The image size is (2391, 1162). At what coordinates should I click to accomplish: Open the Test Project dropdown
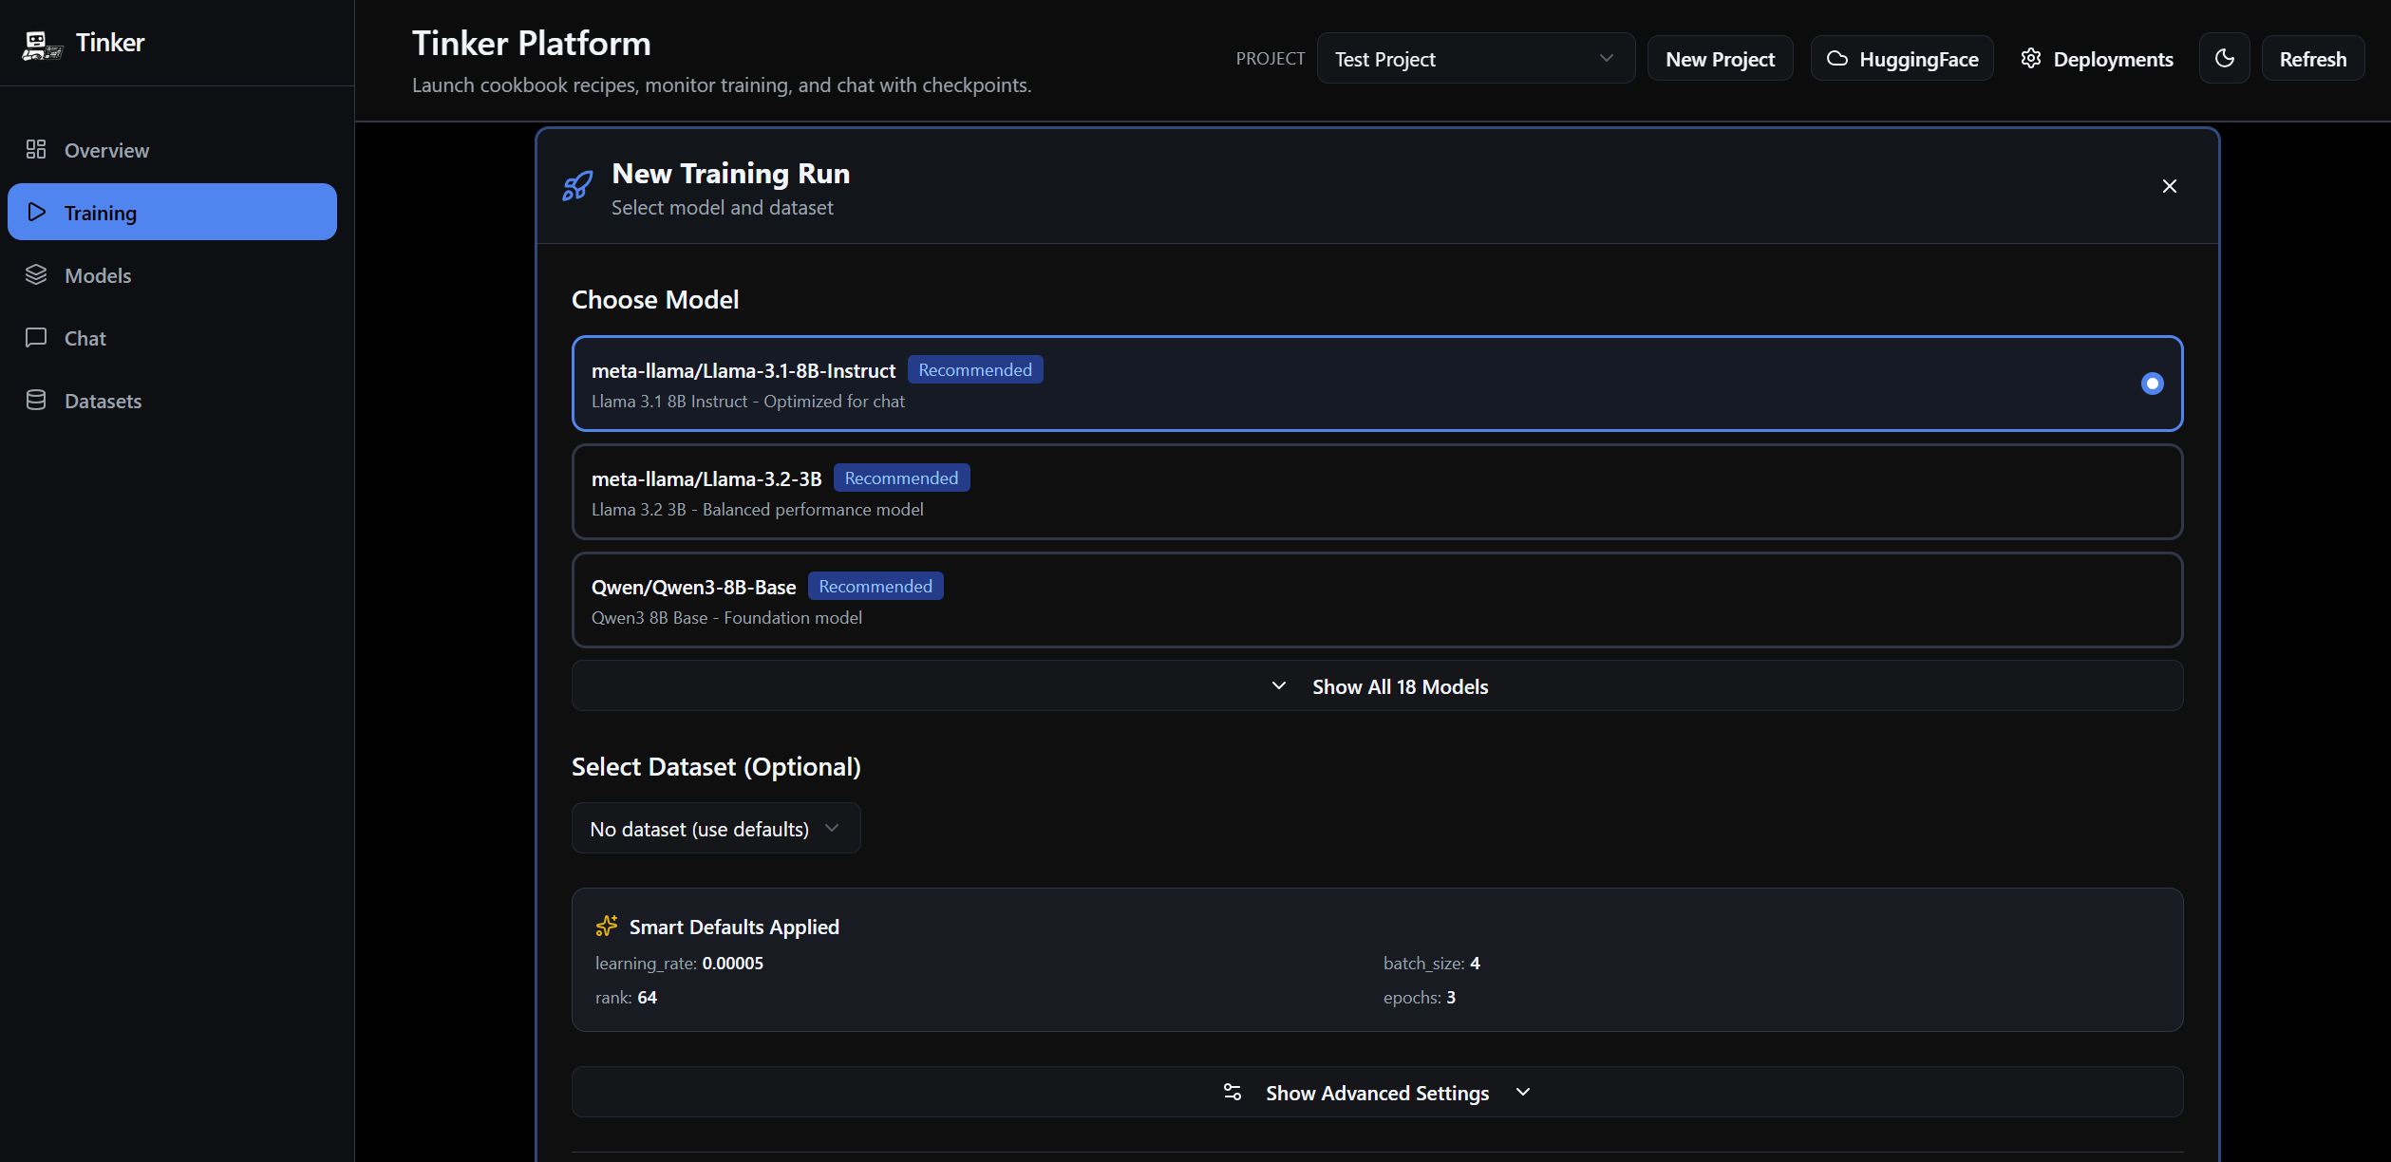(1475, 59)
